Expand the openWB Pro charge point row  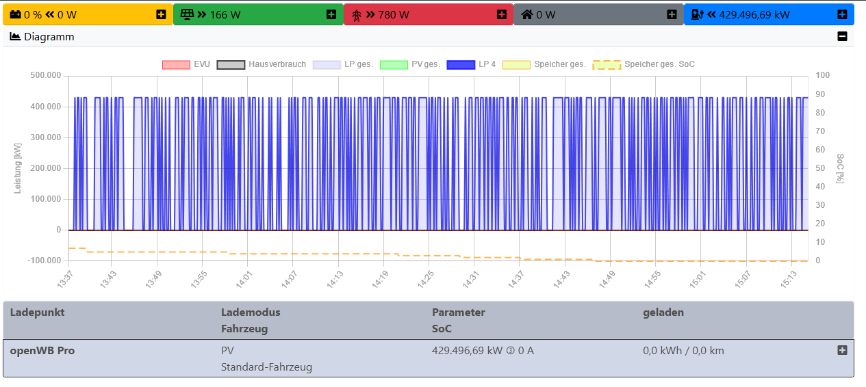tap(842, 350)
